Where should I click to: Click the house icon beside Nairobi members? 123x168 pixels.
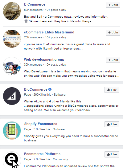point(26,21)
